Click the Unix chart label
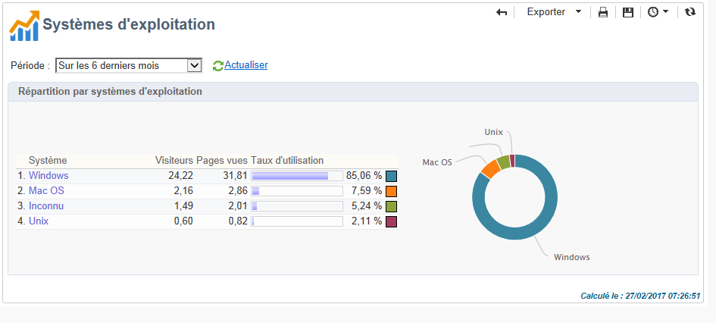The height and width of the screenshot is (323, 716). point(493,132)
